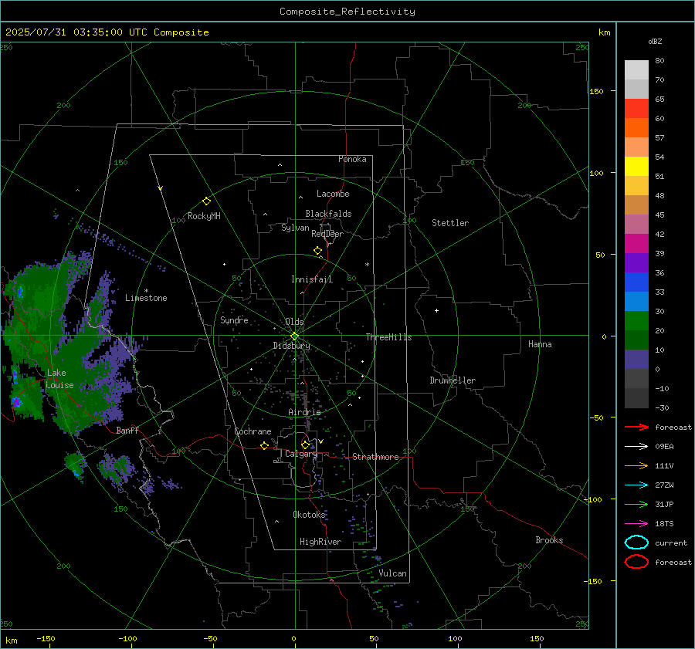Pick the slate 0–10 dBZ legend swatch
This screenshot has width=695, height=649.
click(636, 360)
